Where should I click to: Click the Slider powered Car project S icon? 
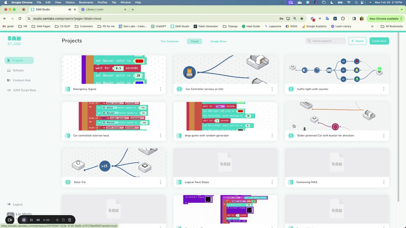(x=291, y=136)
